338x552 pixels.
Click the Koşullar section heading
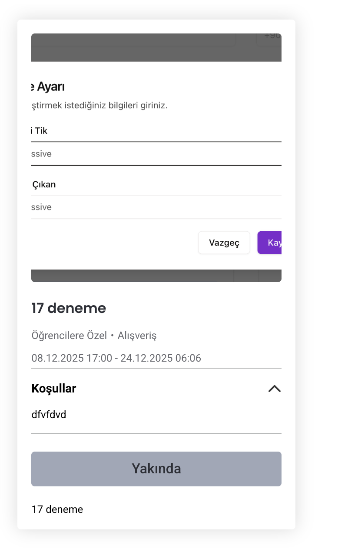(54, 389)
